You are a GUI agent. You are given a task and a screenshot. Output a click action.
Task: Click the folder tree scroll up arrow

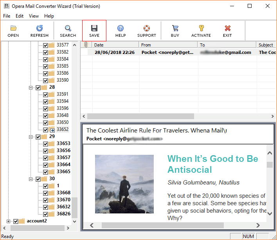[x=75, y=45]
